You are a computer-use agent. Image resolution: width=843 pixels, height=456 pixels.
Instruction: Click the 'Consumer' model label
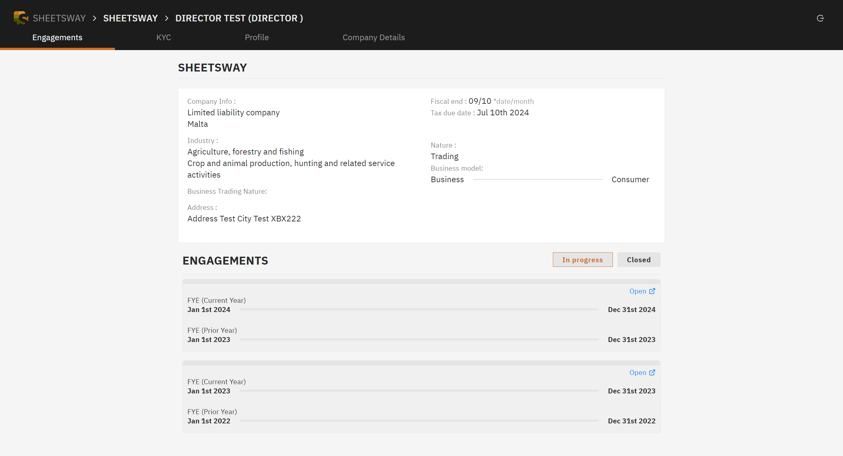630,180
